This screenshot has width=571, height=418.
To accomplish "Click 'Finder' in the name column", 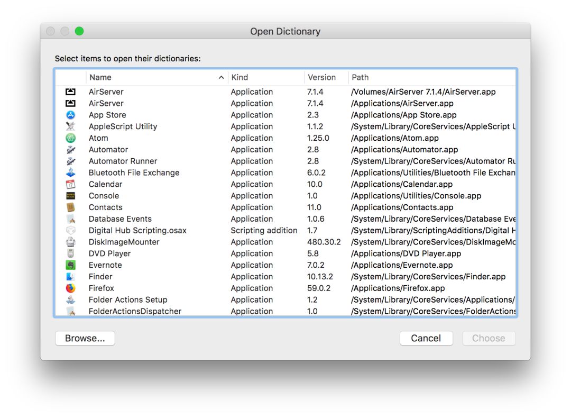I will [100, 277].
